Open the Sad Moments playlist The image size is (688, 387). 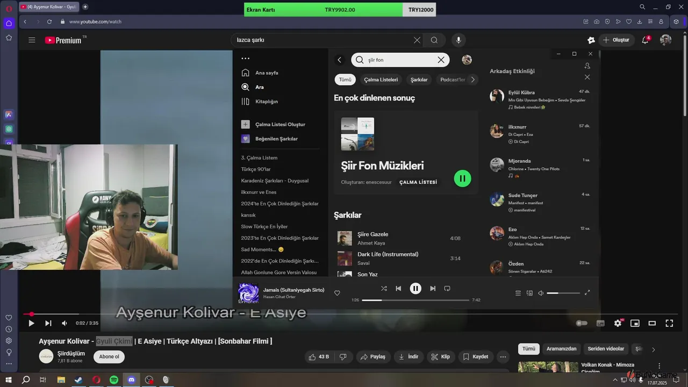point(262,249)
